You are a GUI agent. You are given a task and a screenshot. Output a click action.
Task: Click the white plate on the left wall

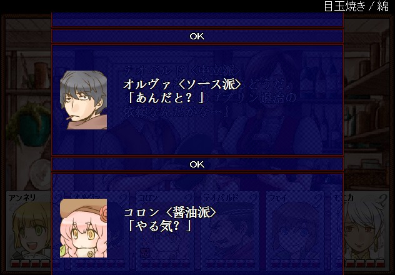pyautogui.click(x=40, y=174)
